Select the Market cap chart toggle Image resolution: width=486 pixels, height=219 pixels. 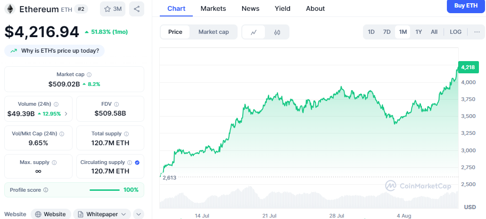click(x=214, y=32)
